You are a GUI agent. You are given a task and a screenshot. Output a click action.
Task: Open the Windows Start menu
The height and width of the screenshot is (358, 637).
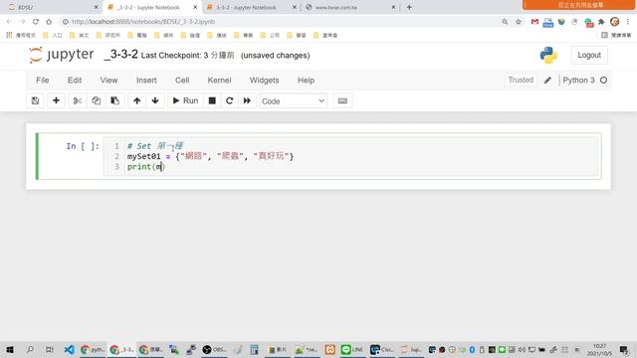[10, 349]
